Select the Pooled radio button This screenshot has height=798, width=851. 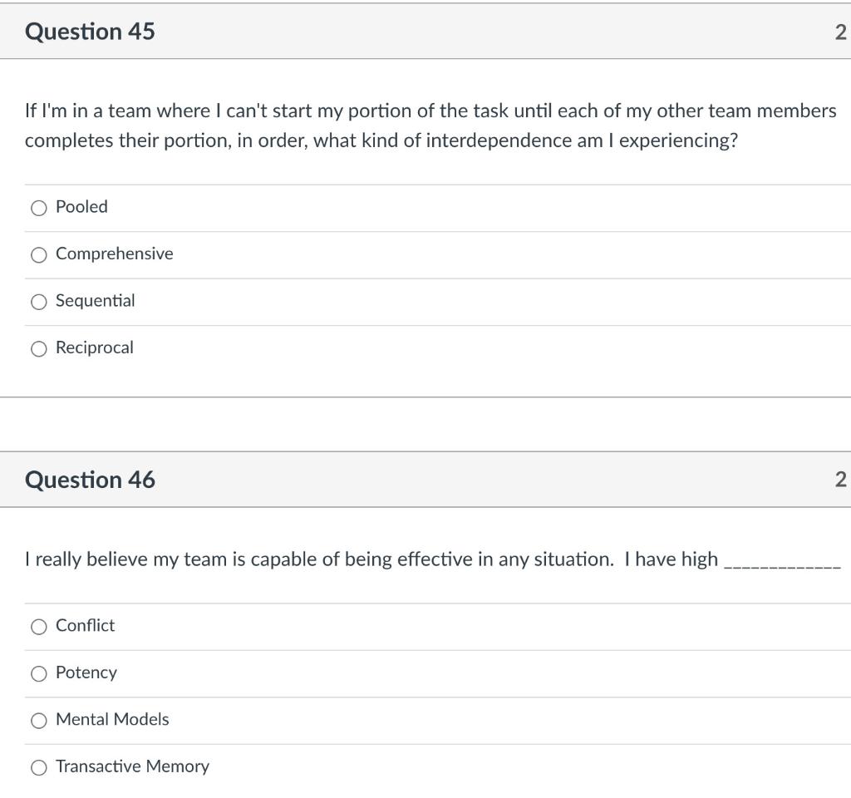[38, 209]
